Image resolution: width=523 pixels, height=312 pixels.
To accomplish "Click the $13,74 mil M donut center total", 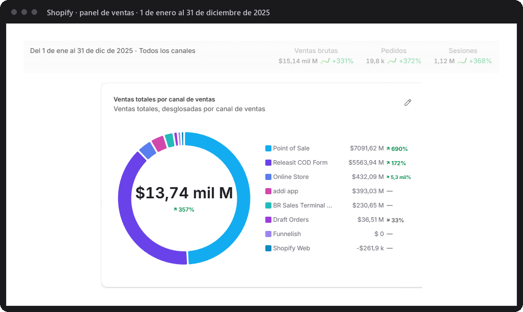I will tap(184, 193).
